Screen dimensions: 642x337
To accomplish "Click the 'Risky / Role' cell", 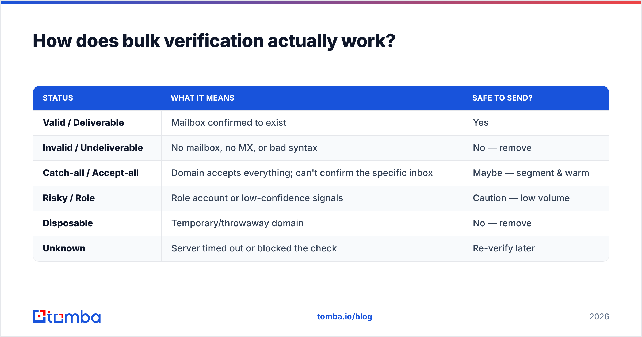I will pyautogui.click(x=97, y=198).
